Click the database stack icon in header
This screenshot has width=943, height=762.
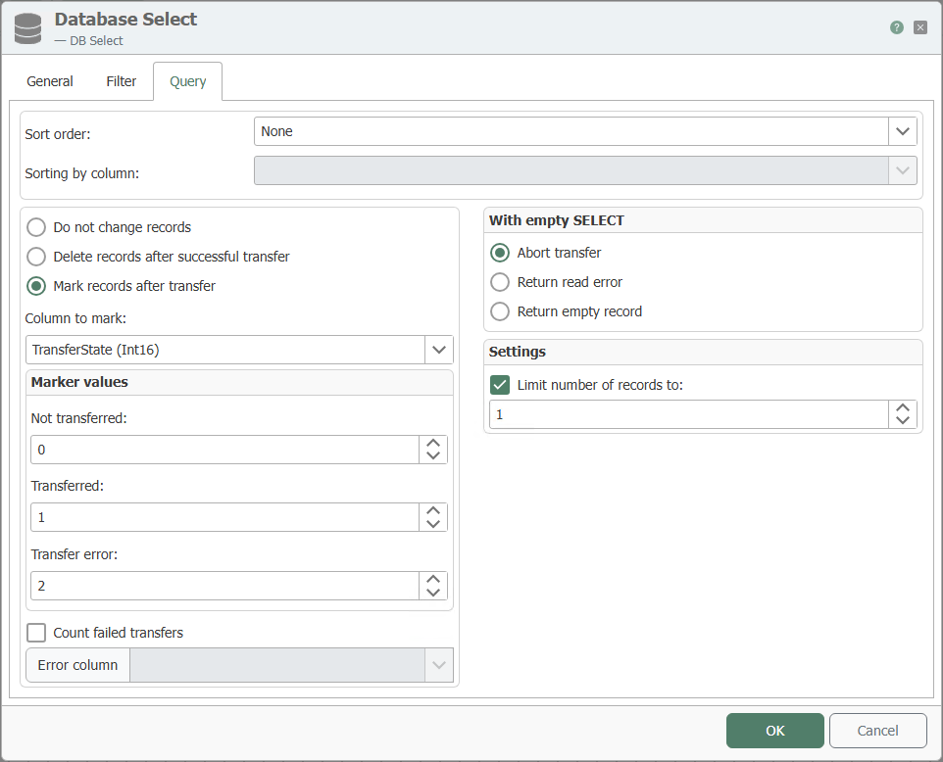pos(27,28)
